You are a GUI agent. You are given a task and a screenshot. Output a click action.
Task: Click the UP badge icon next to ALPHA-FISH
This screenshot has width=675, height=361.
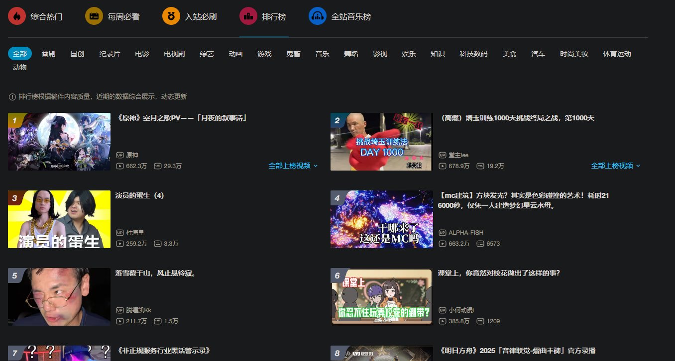click(442, 233)
